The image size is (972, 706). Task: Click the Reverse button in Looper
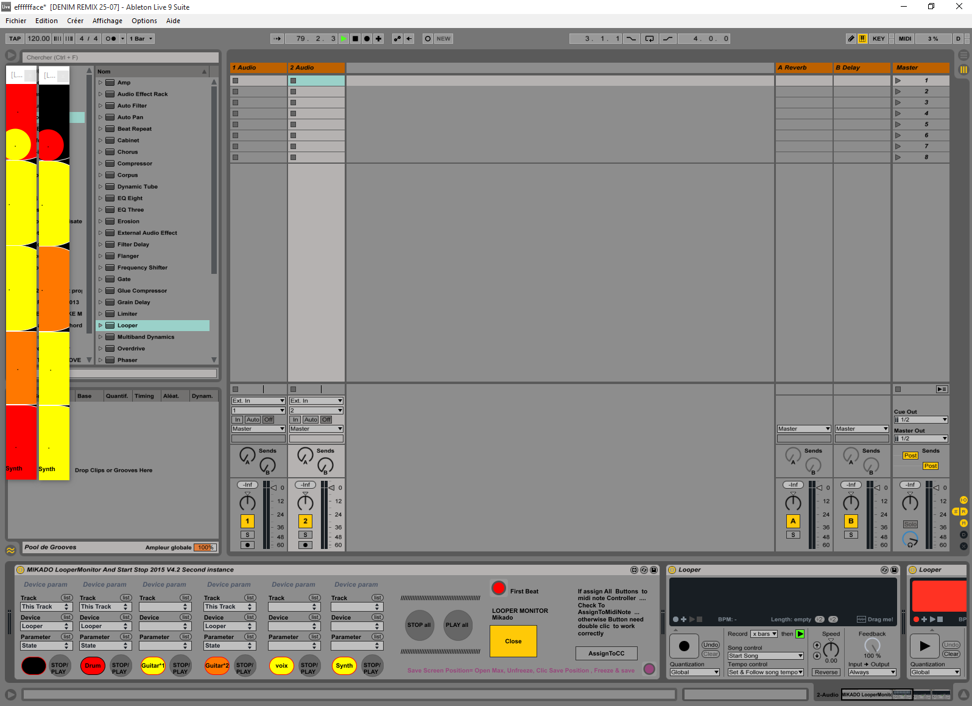pos(826,673)
